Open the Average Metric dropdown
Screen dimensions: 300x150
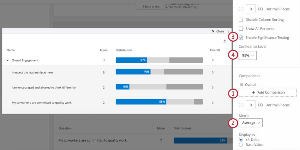tap(251, 122)
